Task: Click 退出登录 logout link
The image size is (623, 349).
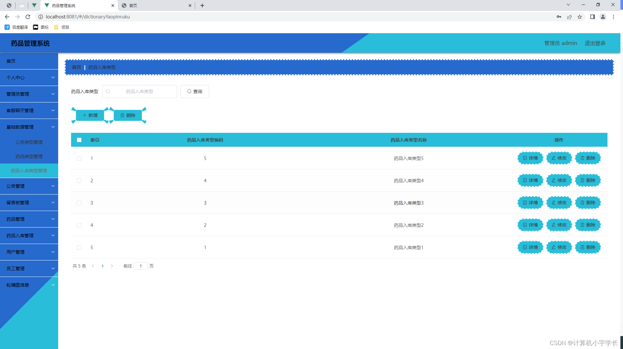Action: [x=595, y=43]
